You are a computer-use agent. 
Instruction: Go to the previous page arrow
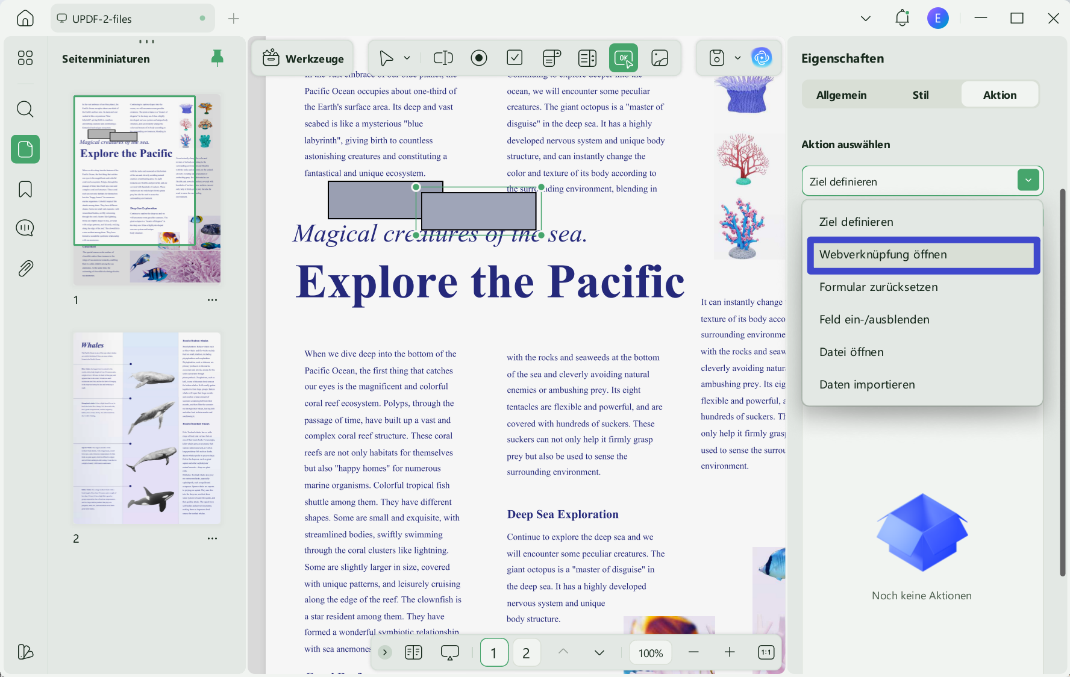[563, 652]
